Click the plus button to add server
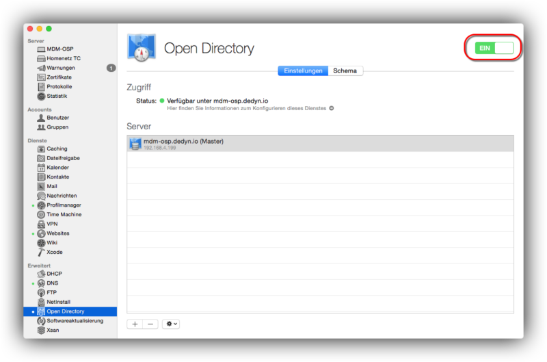The width and height of the screenshot is (547, 362). 135,324
